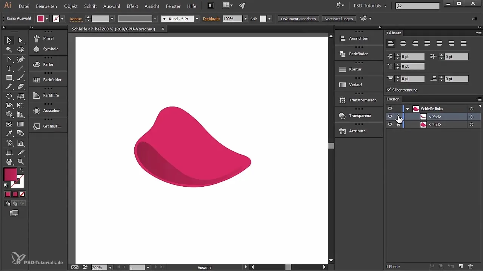Screen dimensions: 483x271
Task: Click the Deckkraft link
Action: click(211, 18)
